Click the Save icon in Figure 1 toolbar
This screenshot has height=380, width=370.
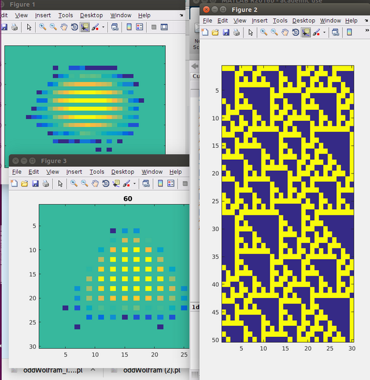pyautogui.click(x=4, y=27)
